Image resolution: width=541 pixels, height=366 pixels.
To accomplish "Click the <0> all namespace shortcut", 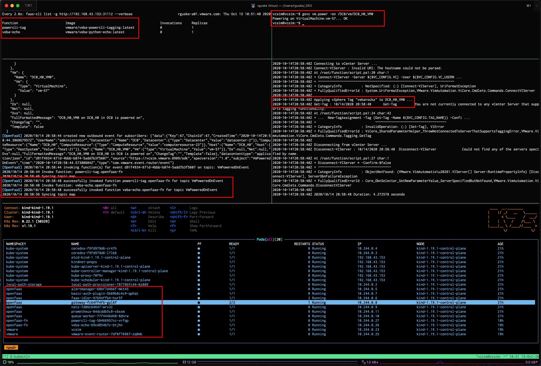I will click(x=110, y=208).
